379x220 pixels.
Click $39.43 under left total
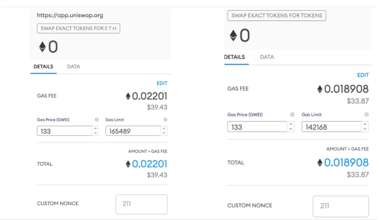pos(157,175)
